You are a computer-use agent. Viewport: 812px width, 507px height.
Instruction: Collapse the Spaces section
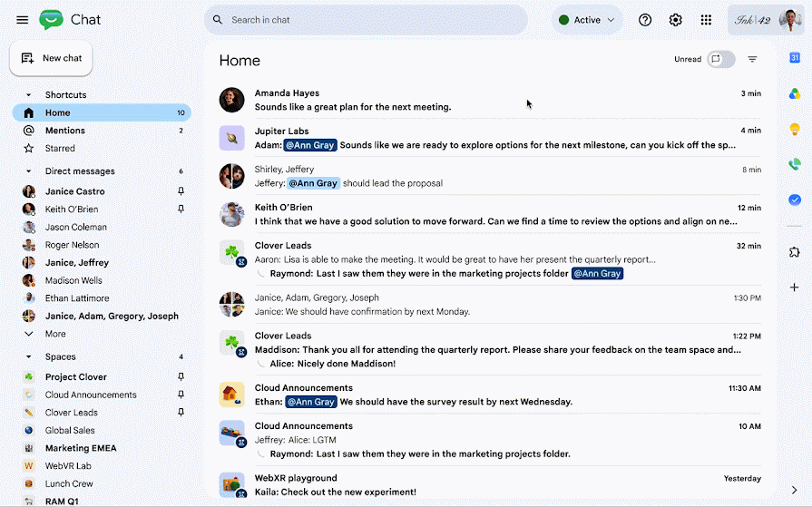(28, 356)
